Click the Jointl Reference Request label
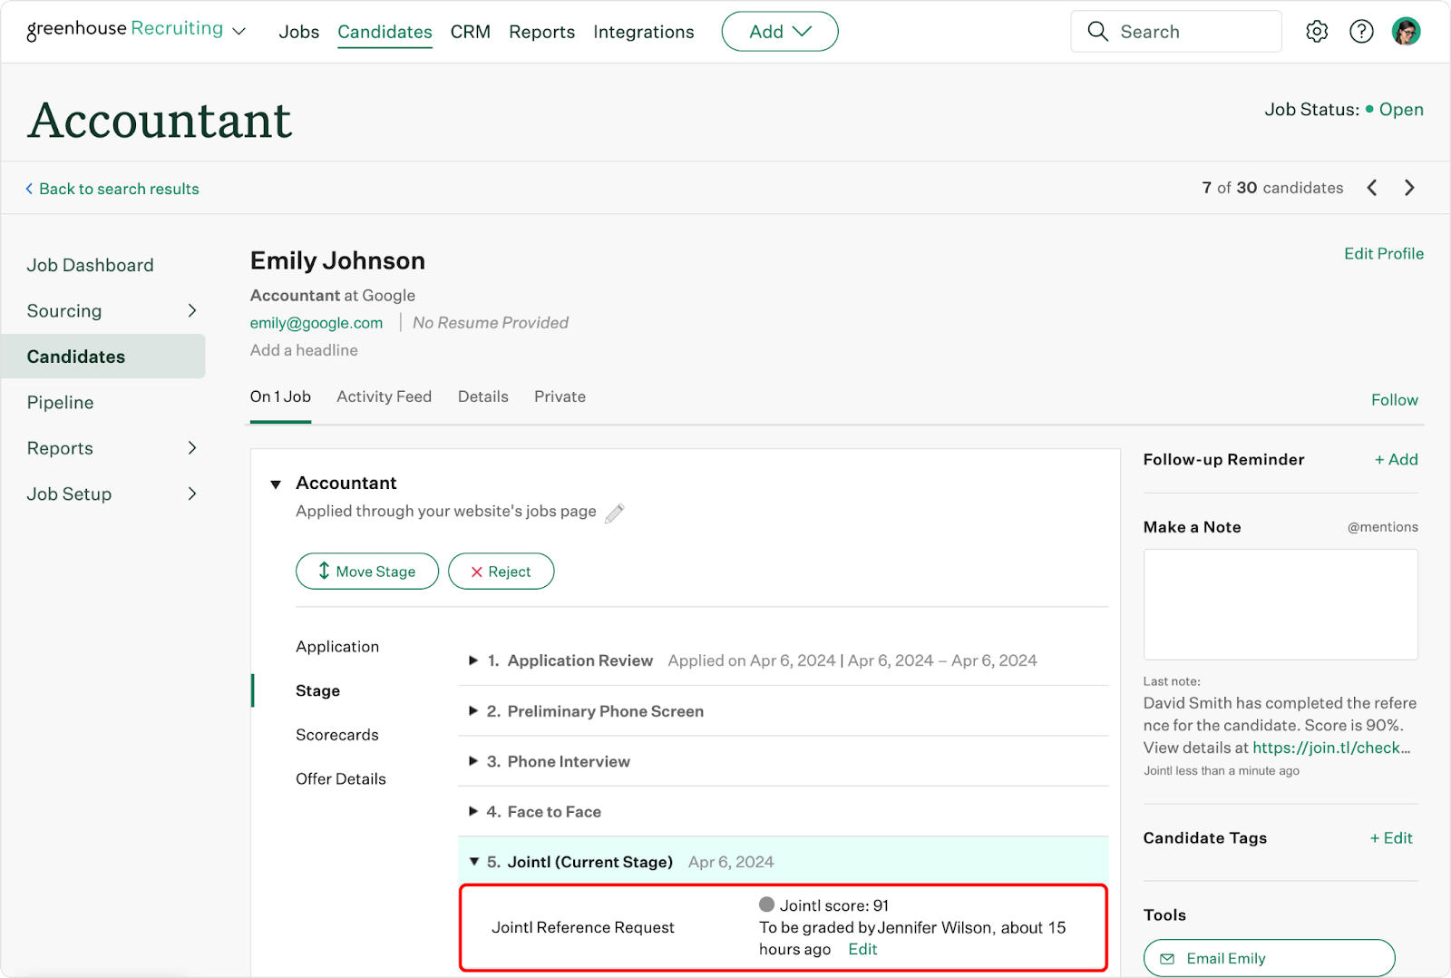The width and height of the screenshot is (1451, 978). (x=583, y=927)
